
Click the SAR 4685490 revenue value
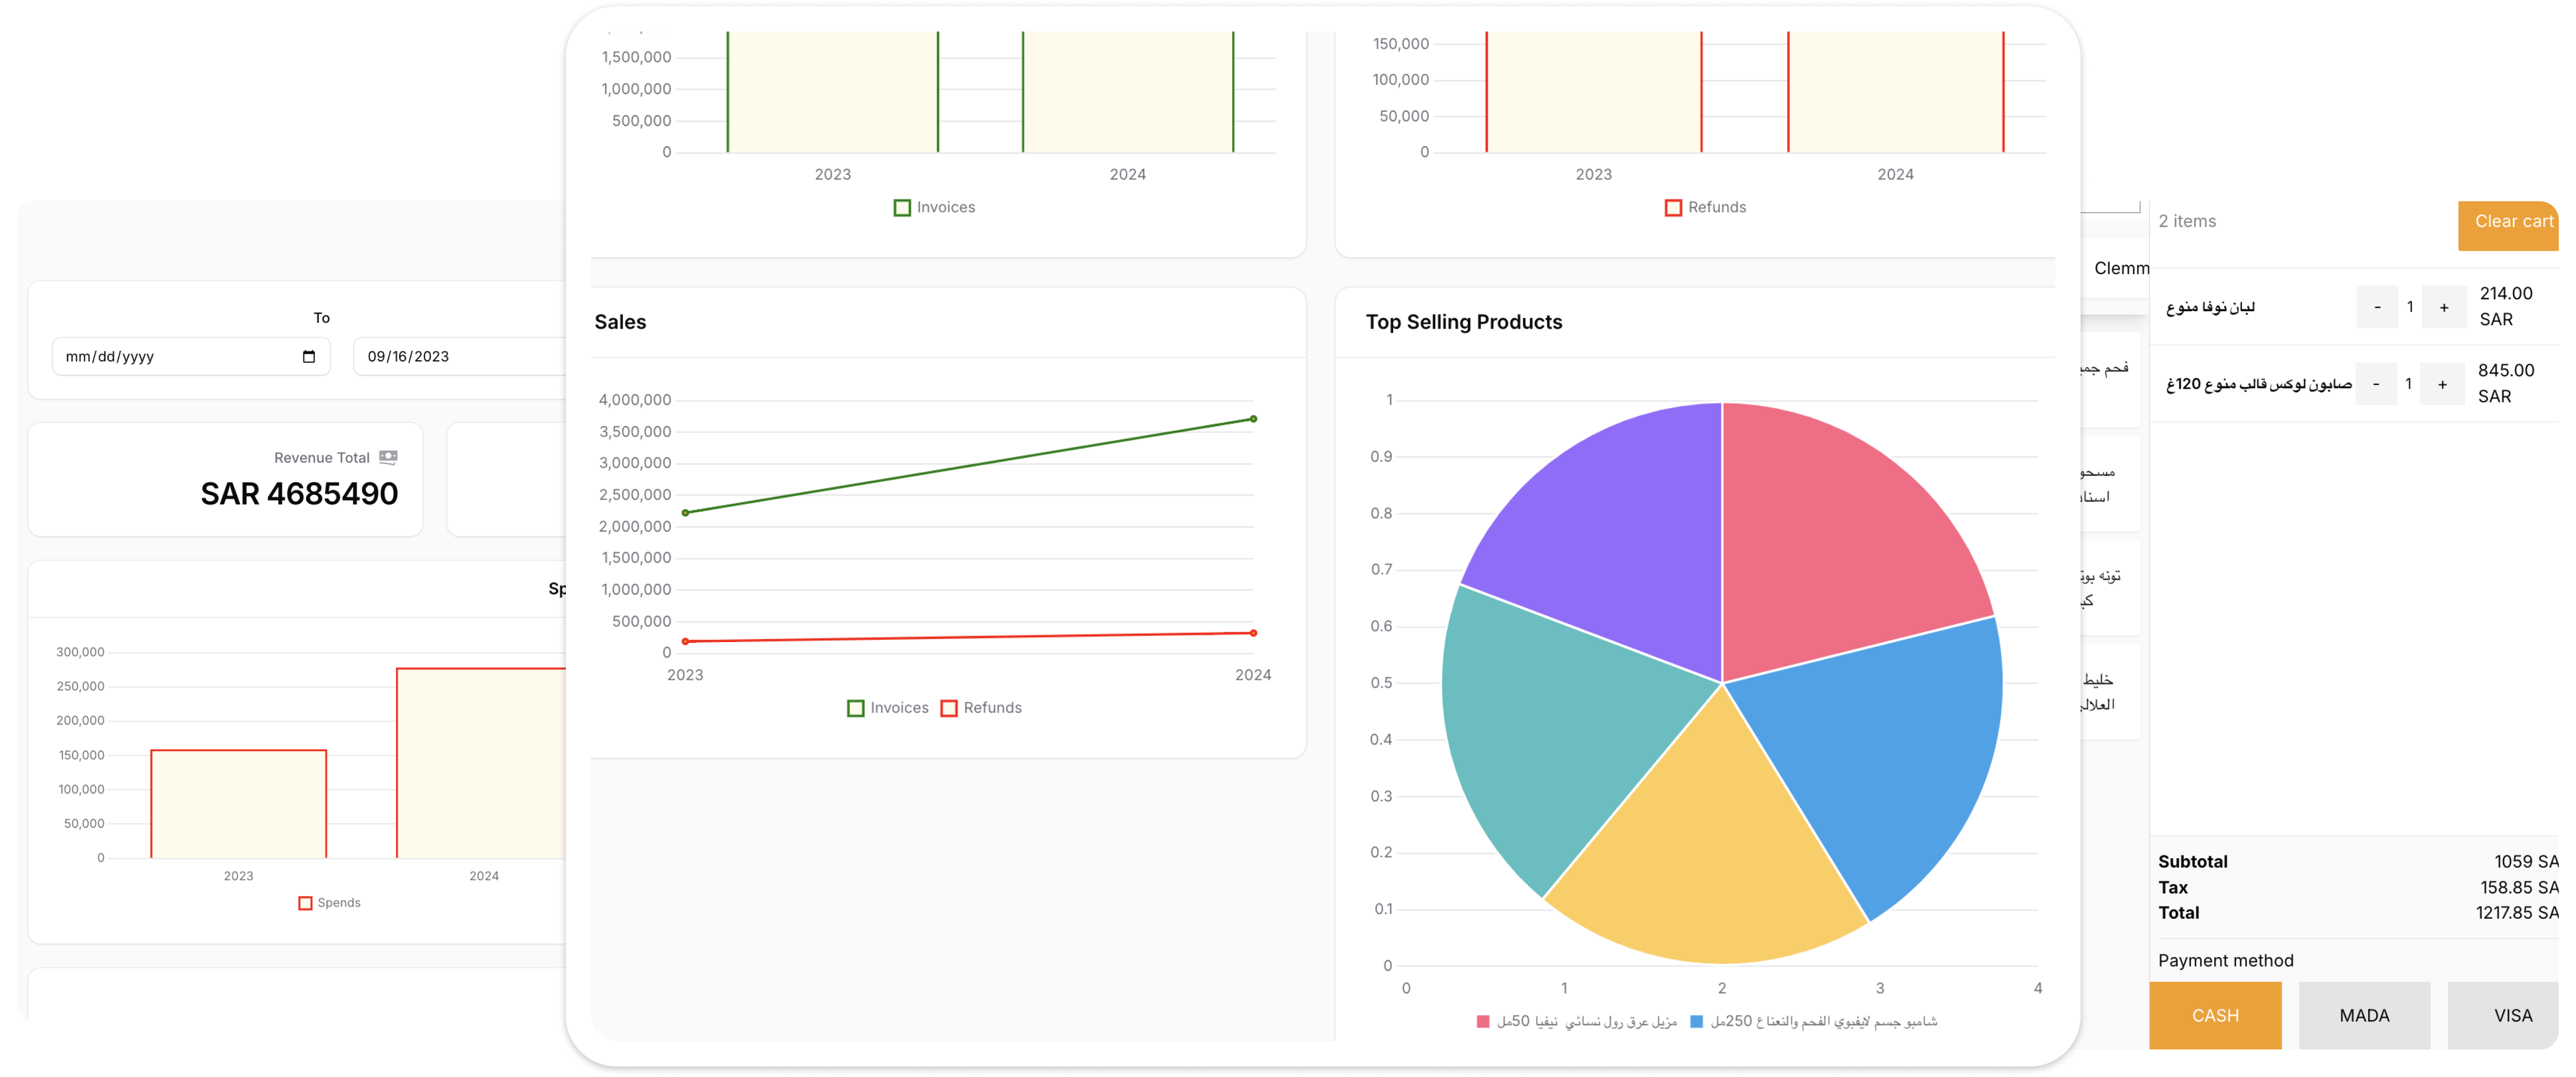tap(299, 494)
